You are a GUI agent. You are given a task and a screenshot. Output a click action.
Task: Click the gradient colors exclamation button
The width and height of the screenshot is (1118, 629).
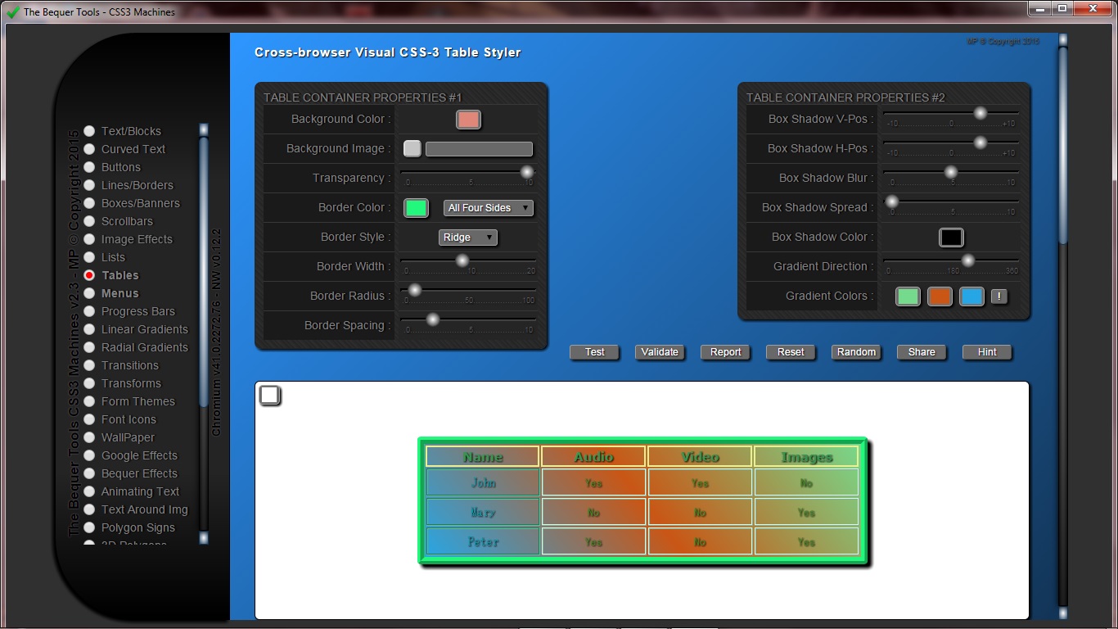(999, 296)
